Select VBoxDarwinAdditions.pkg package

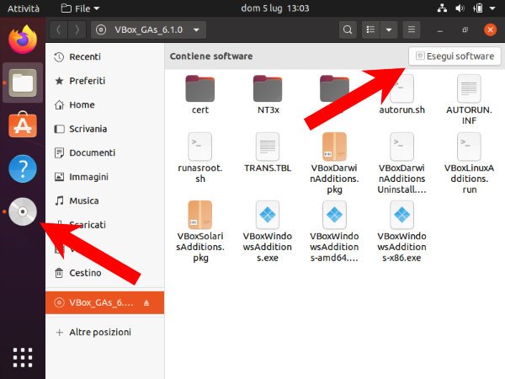coord(335,163)
